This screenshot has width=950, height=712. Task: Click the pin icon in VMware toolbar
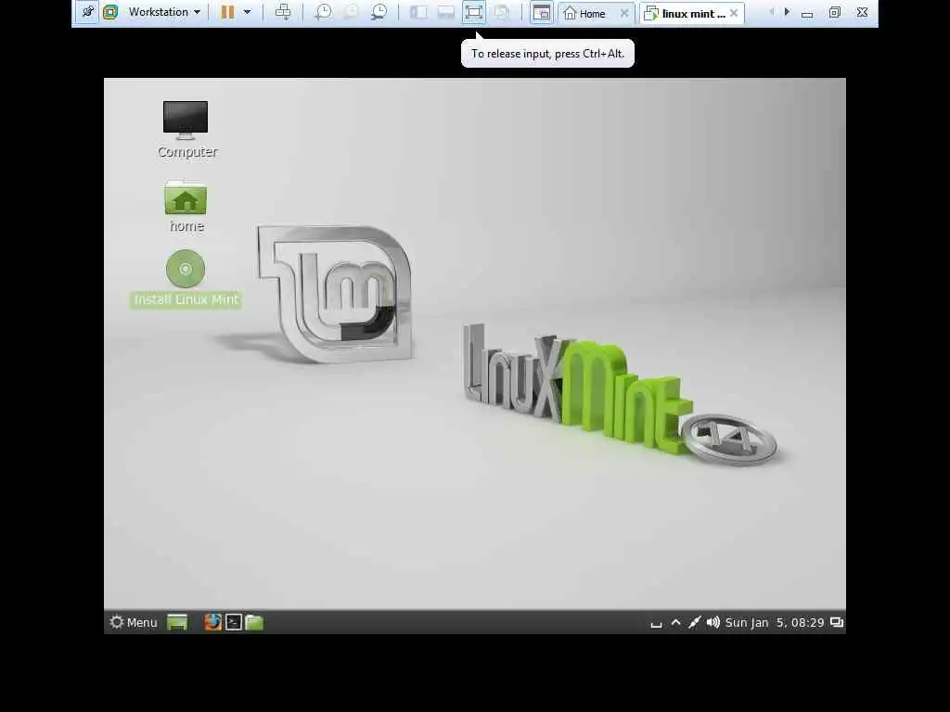88,12
